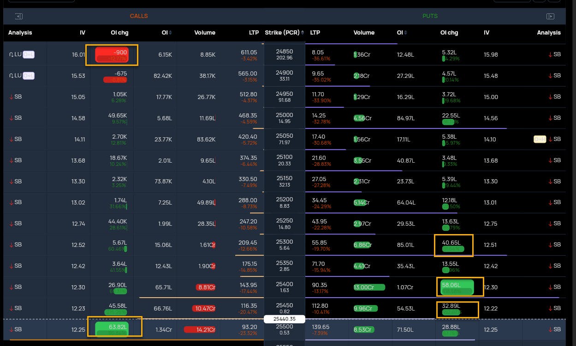Click the green 58.06L puts OI change cell
576x346 pixels.
click(457, 287)
